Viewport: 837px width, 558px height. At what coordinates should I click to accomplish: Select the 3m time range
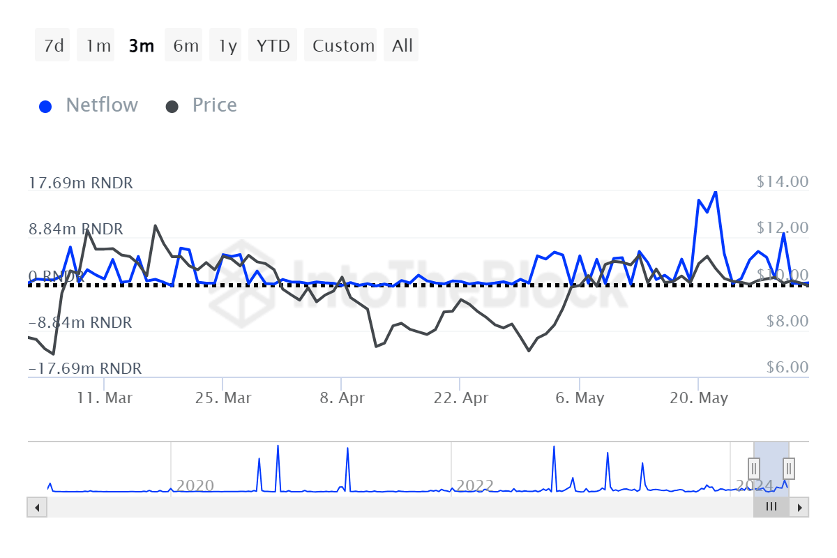click(x=142, y=45)
